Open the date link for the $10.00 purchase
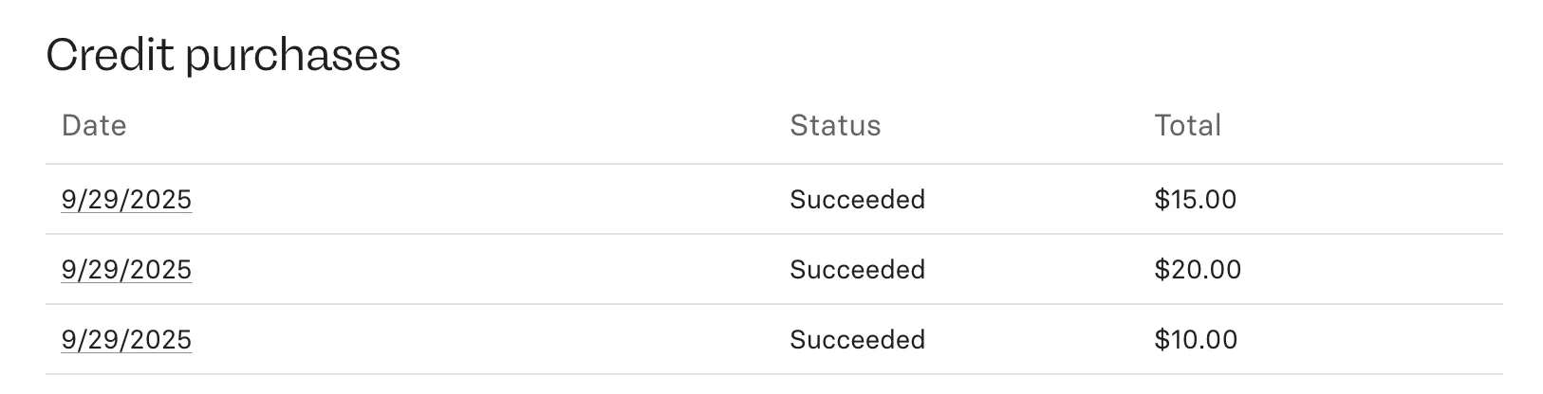Image resolution: width=1543 pixels, height=394 pixels. pos(126,340)
